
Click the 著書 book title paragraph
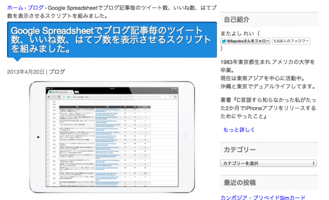point(268,108)
